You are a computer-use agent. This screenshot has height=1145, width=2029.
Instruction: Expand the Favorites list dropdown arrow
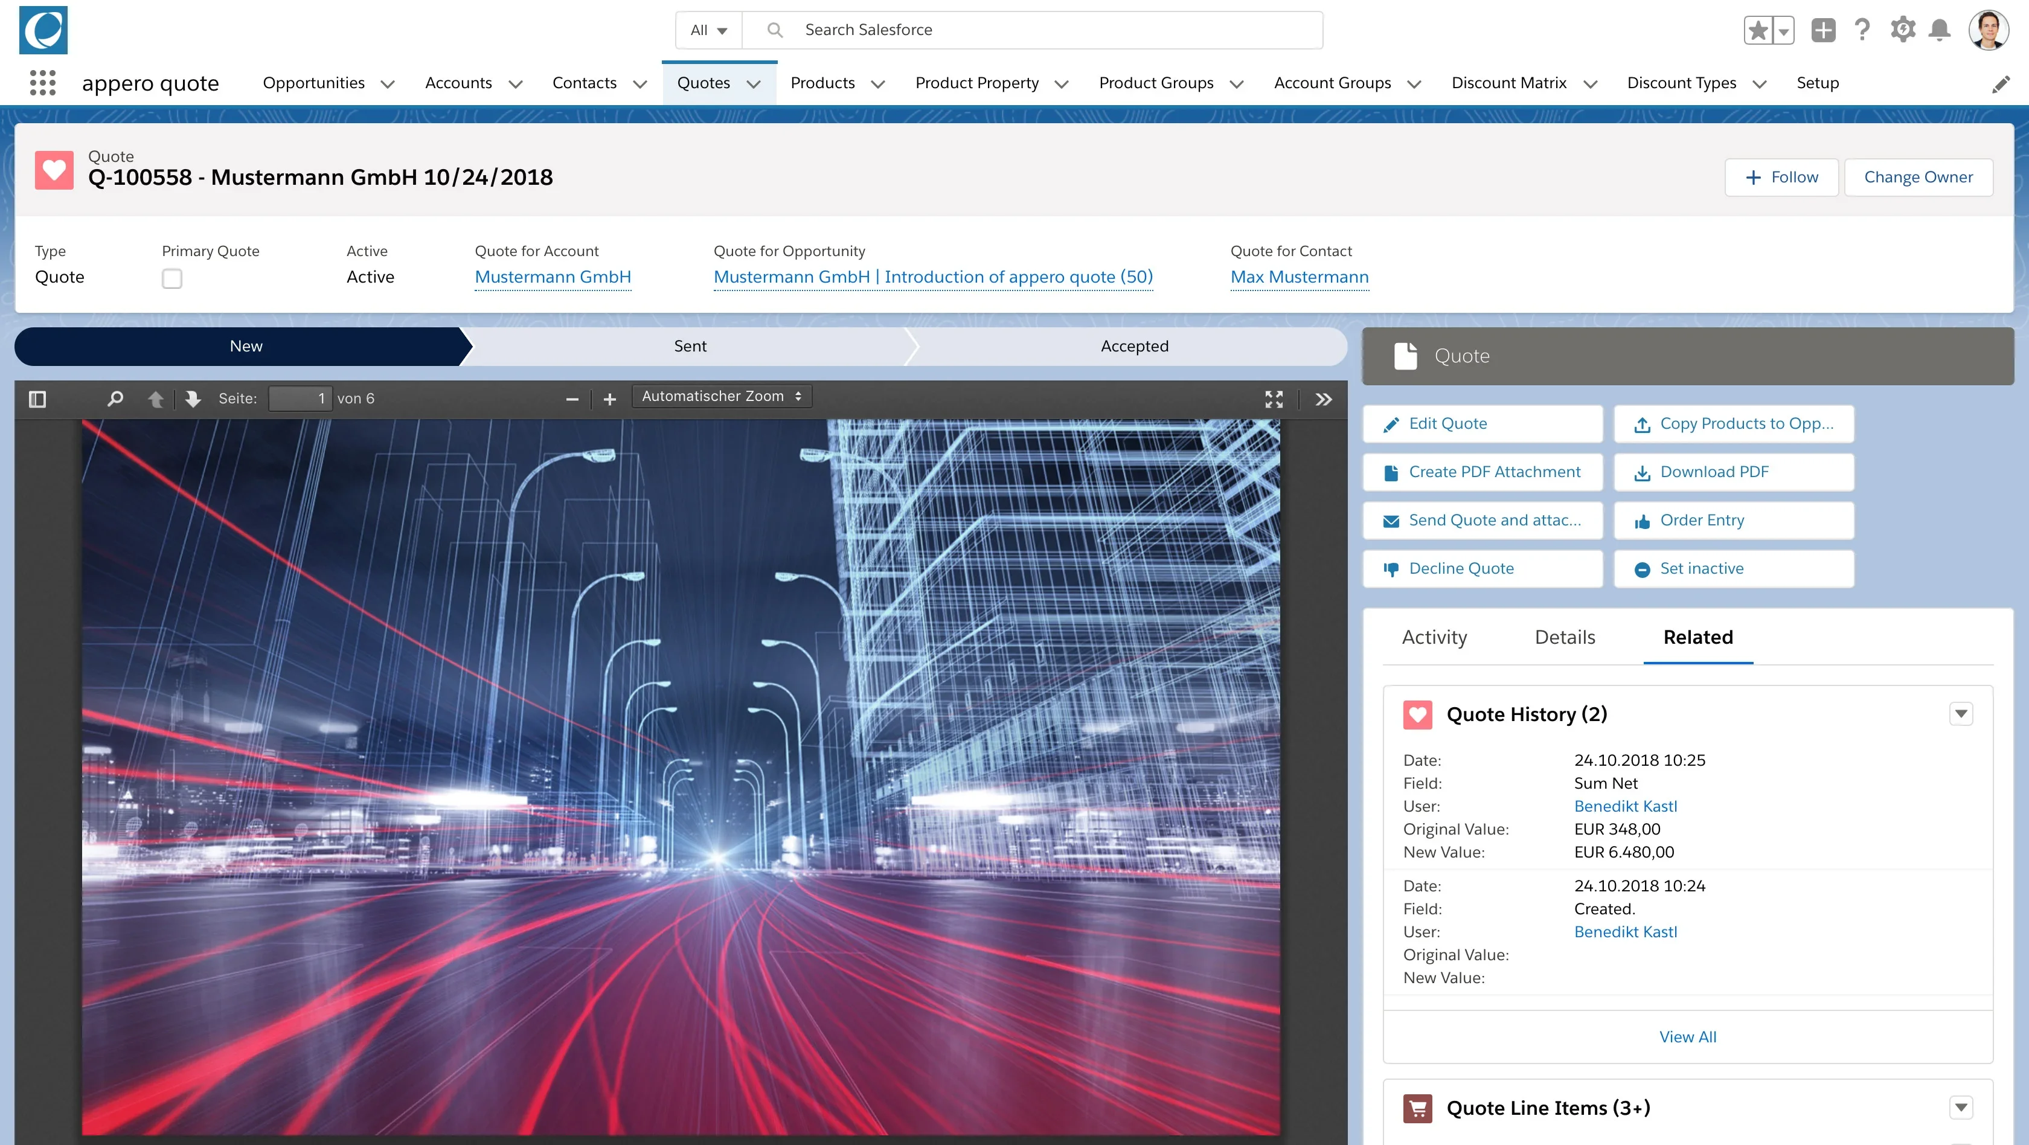coord(1783,31)
